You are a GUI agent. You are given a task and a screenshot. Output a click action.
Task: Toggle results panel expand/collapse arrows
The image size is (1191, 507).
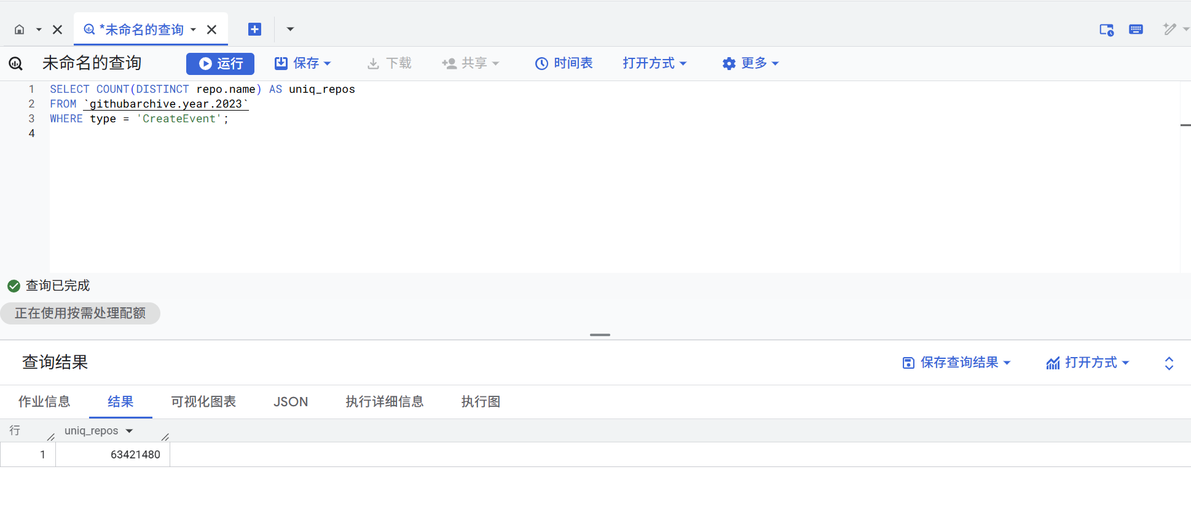click(1169, 363)
